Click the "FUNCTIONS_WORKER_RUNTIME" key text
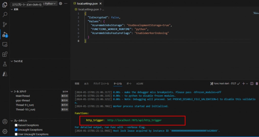Viewport: 259px width, 137px height. 111,29
